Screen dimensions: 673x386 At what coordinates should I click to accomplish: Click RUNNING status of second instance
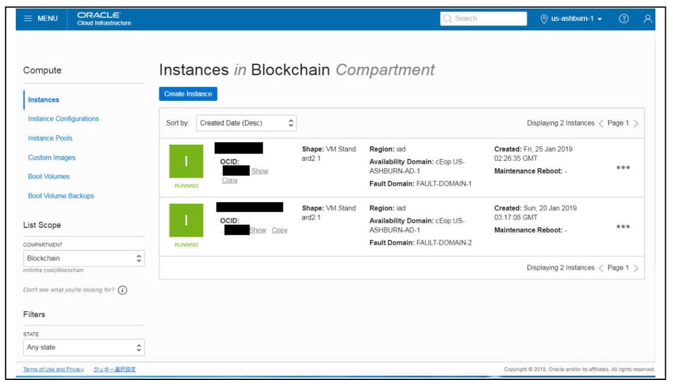[x=186, y=245]
